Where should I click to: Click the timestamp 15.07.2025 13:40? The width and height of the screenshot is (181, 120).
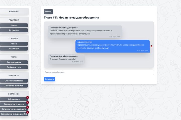pyautogui.click(x=115, y=36)
